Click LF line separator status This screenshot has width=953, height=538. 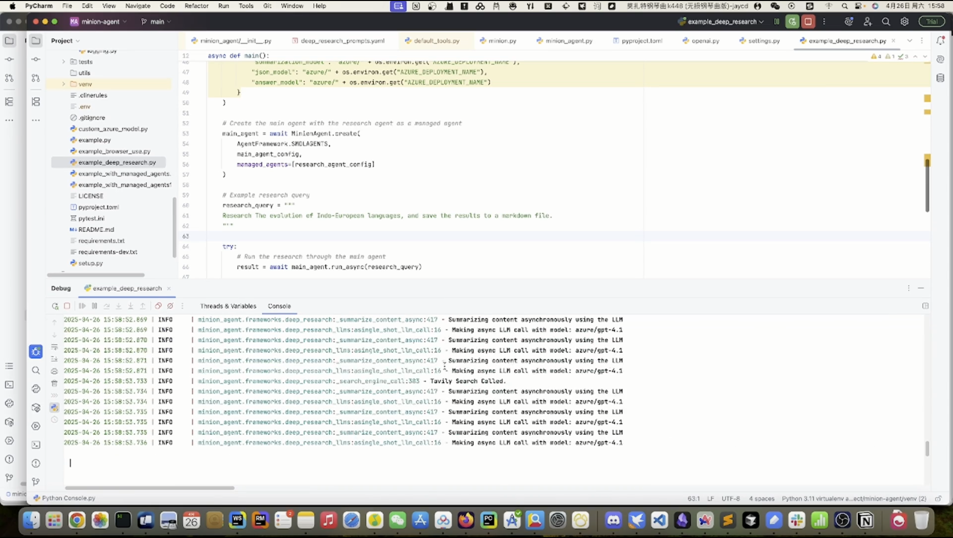[x=710, y=498]
